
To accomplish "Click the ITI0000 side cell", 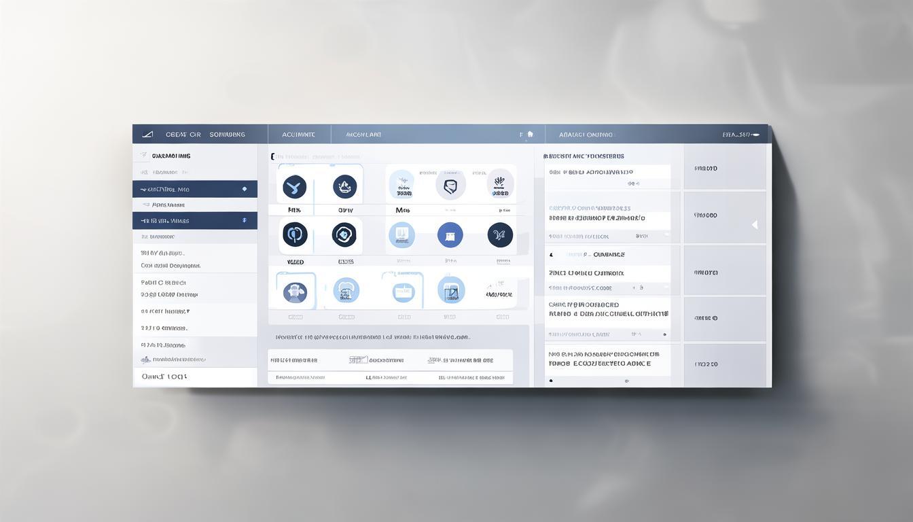I will coord(725,216).
